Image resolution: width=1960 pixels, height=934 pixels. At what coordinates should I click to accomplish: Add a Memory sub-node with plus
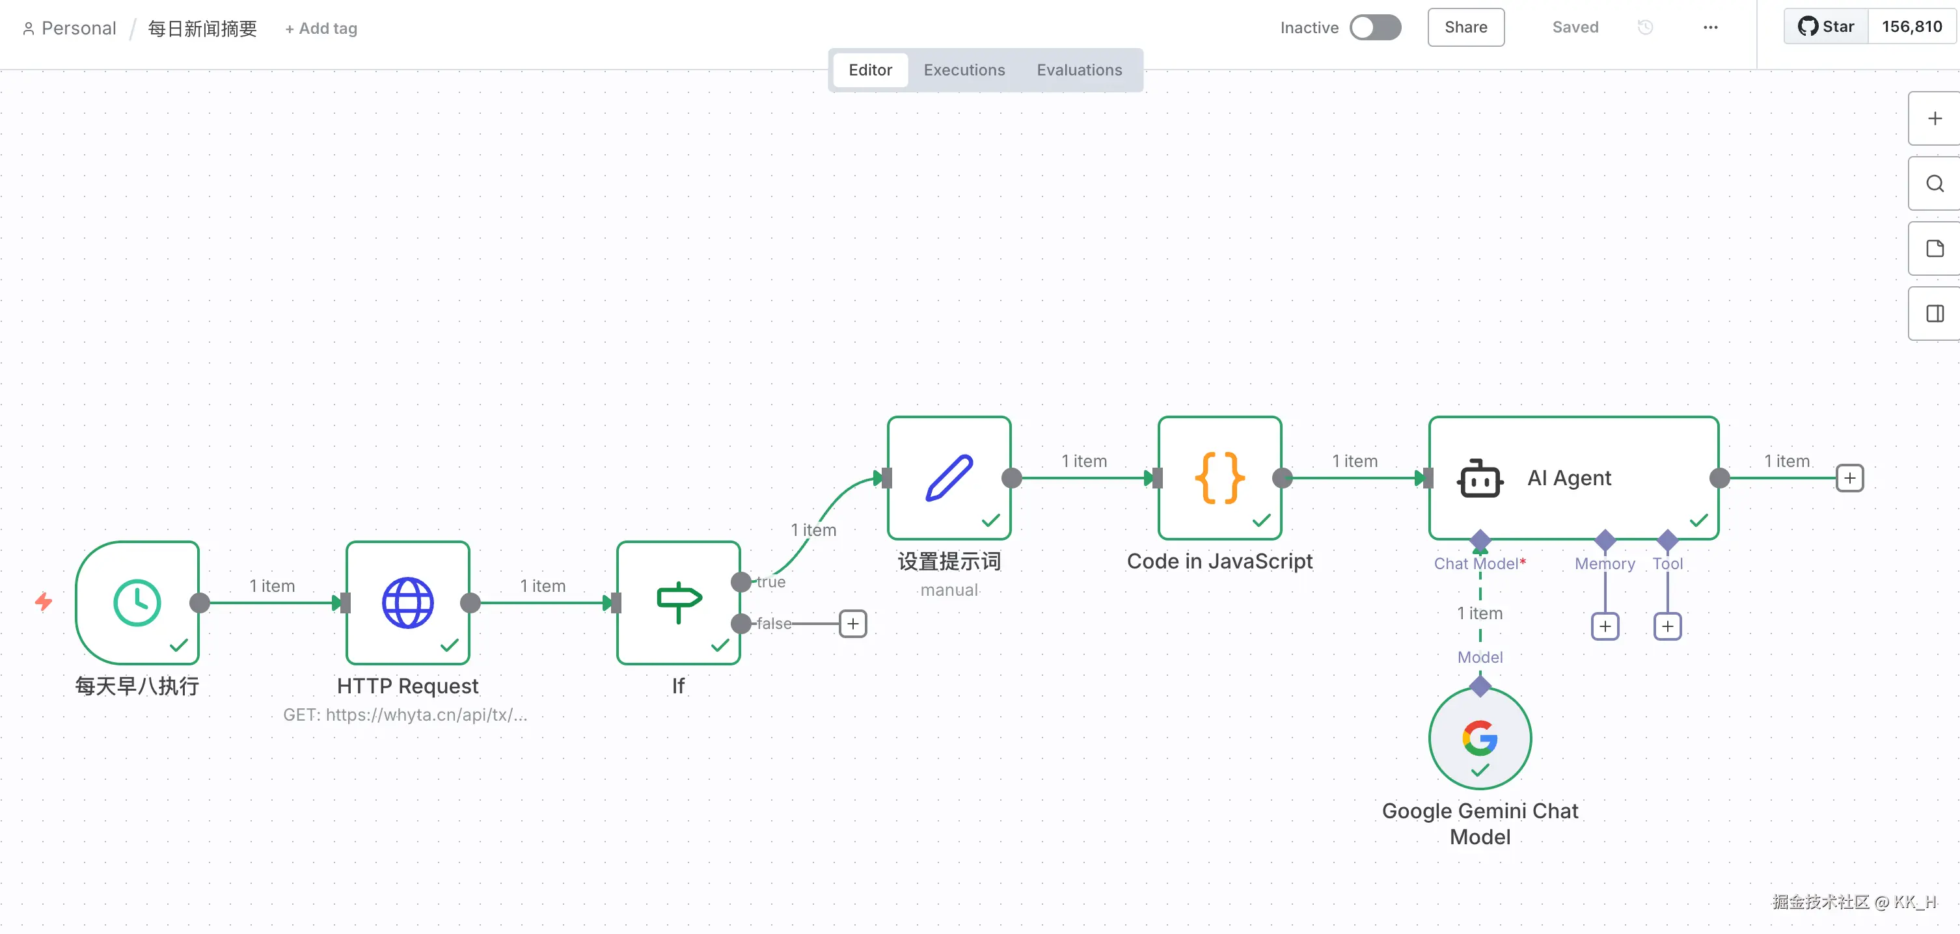tap(1605, 626)
